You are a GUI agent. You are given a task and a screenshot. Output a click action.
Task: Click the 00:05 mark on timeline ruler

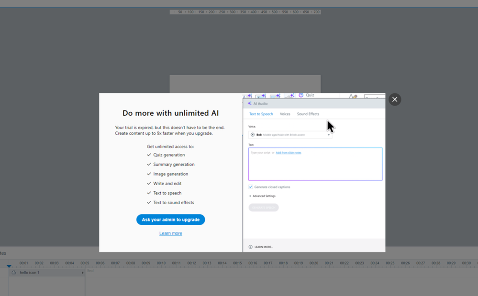click(x=85, y=263)
